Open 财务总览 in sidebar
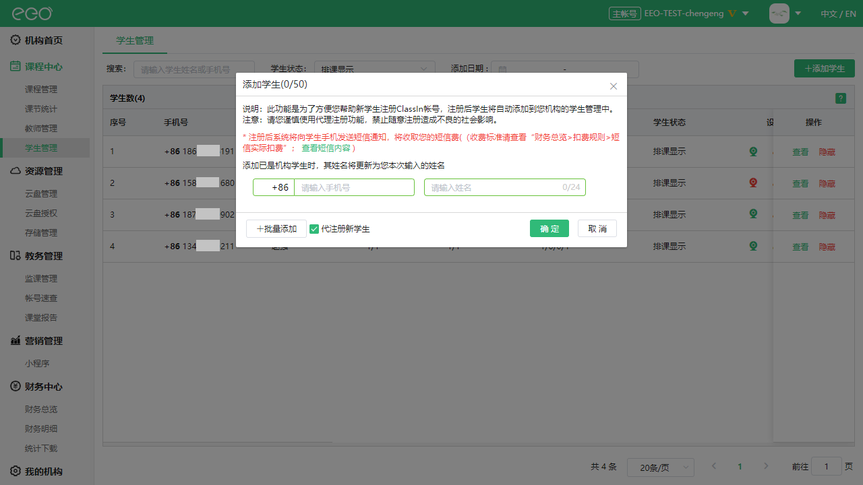The width and height of the screenshot is (863, 485). 41,409
